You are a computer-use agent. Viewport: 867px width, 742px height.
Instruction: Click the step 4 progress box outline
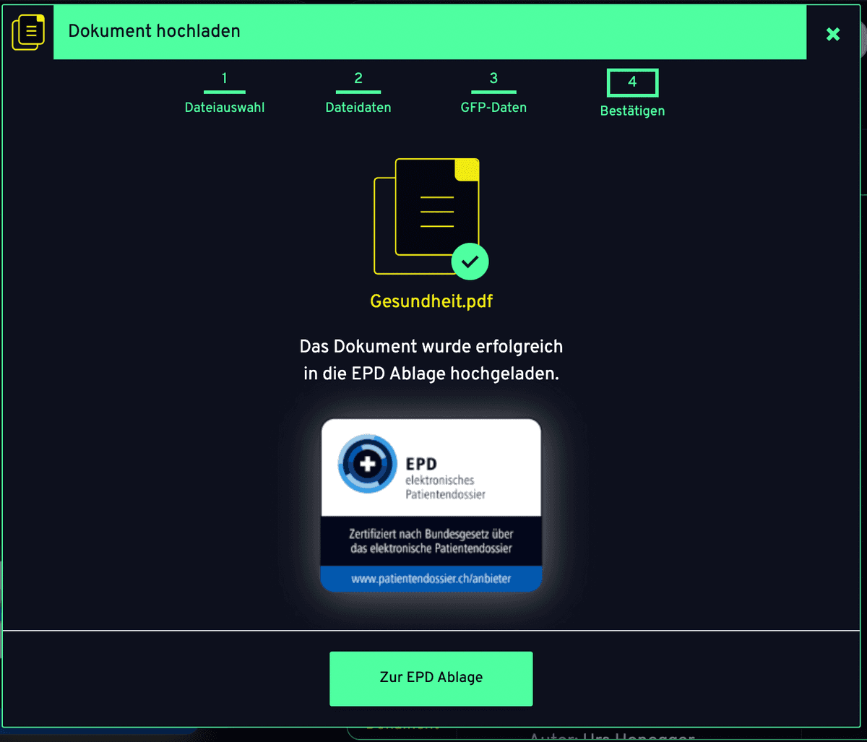(x=632, y=82)
